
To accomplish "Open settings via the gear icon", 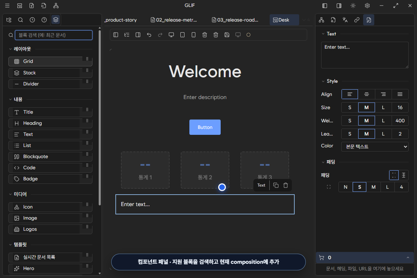I will click(x=367, y=6).
